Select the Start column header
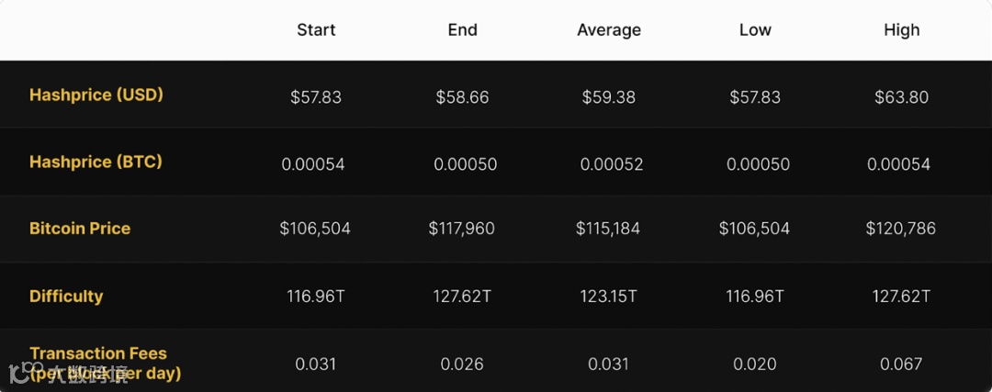 [x=316, y=30]
